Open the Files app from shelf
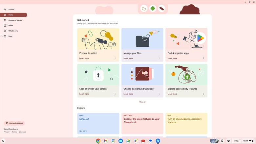The image size is (256, 144). click(121, 141)
